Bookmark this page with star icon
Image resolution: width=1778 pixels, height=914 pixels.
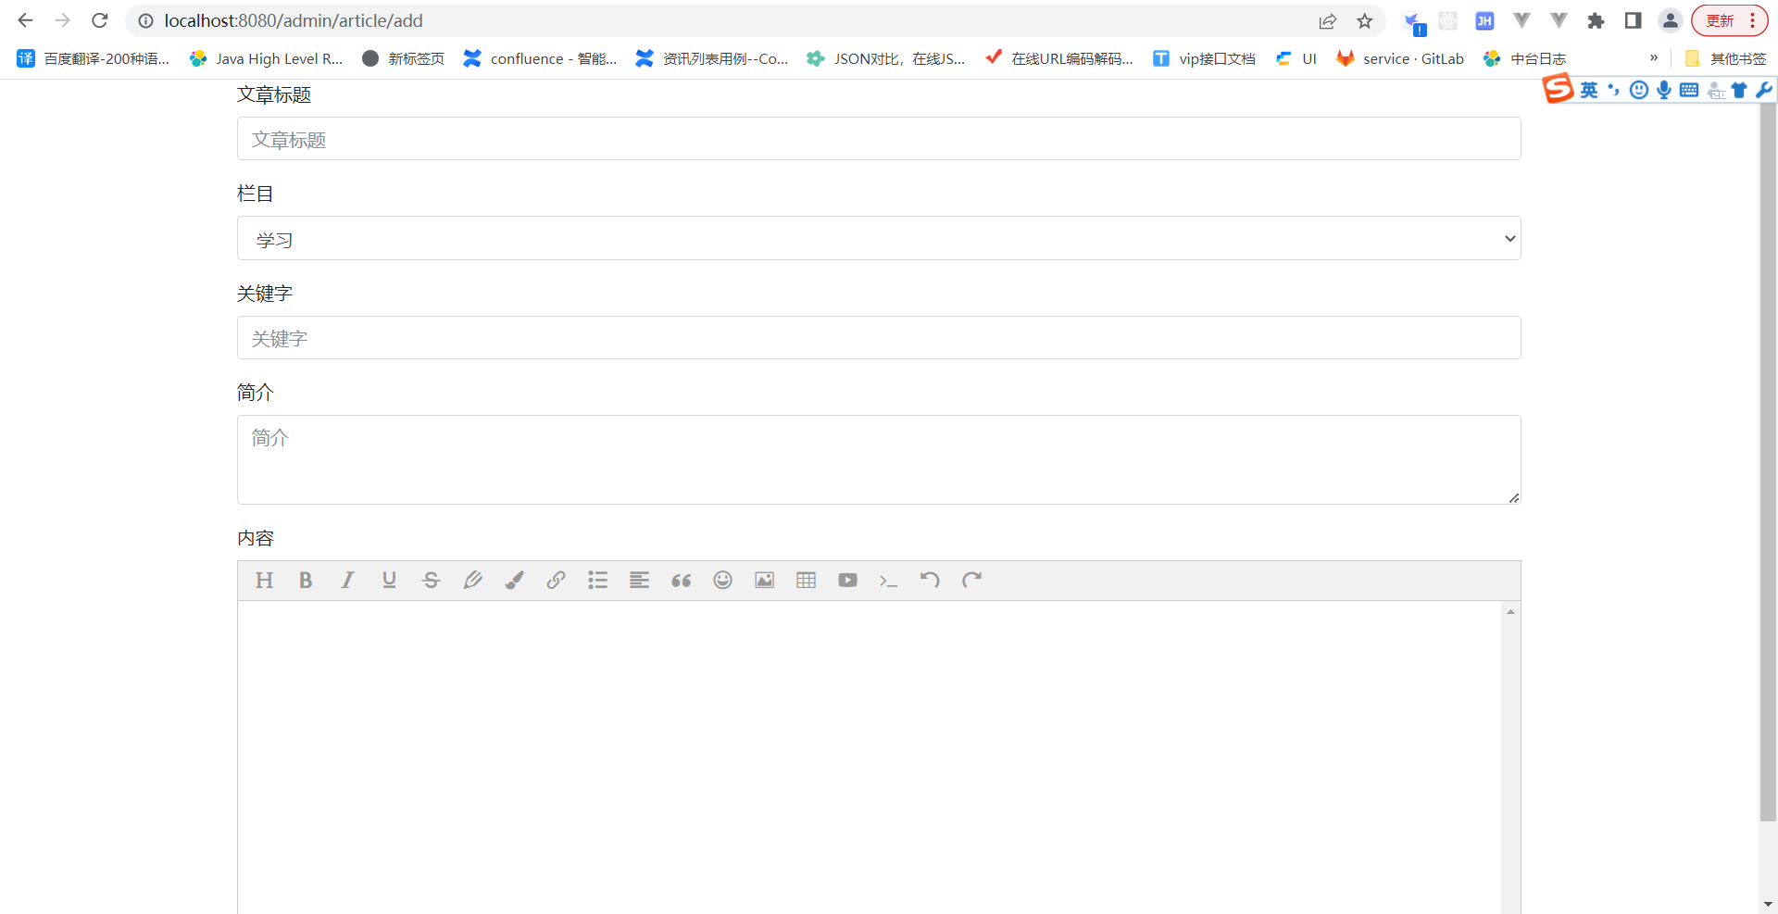pos(1365,20)
